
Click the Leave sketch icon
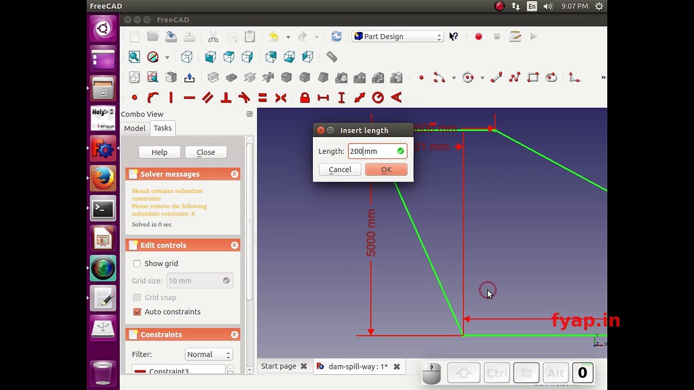coord(189,77)
